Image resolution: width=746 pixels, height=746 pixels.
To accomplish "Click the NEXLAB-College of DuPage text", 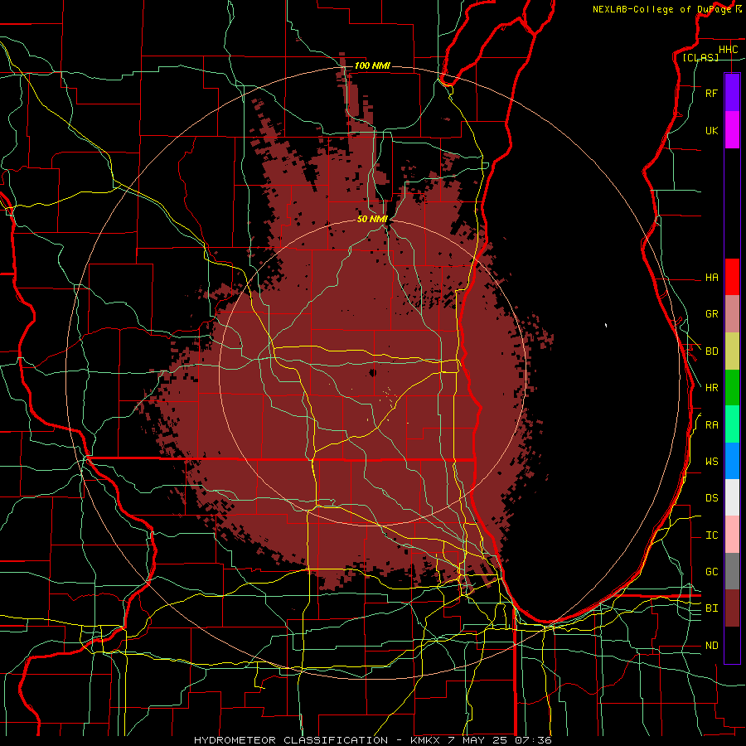I will click(x=661, y=9).
